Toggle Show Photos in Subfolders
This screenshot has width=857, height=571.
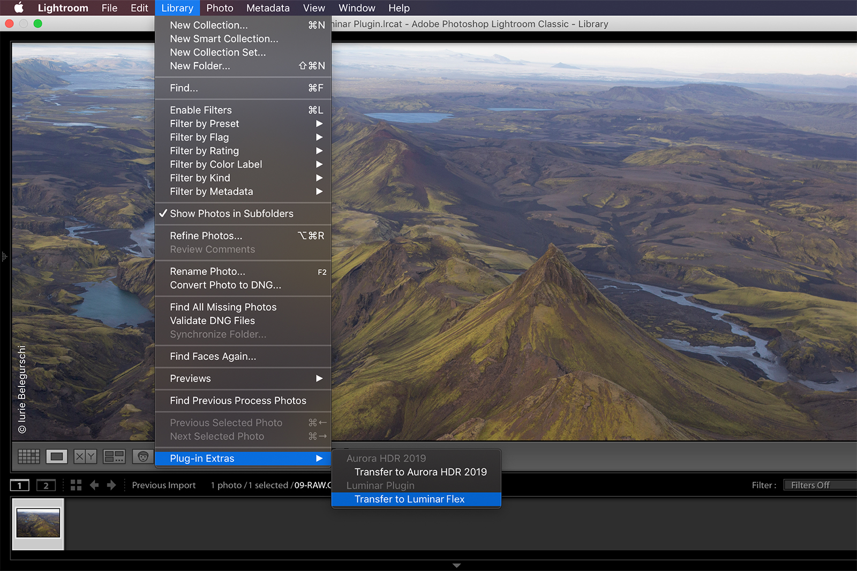pyautogui.click(x=243, y=214)
